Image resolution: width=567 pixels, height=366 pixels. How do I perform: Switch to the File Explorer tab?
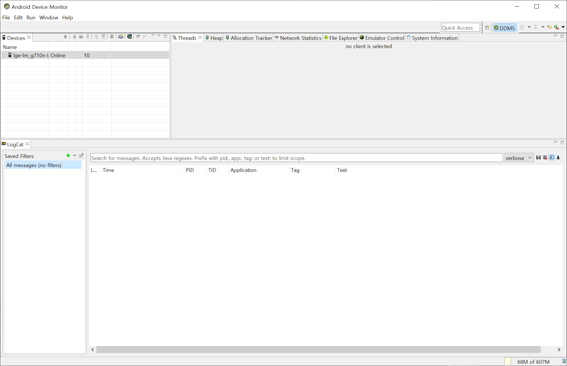pos(341,38)
